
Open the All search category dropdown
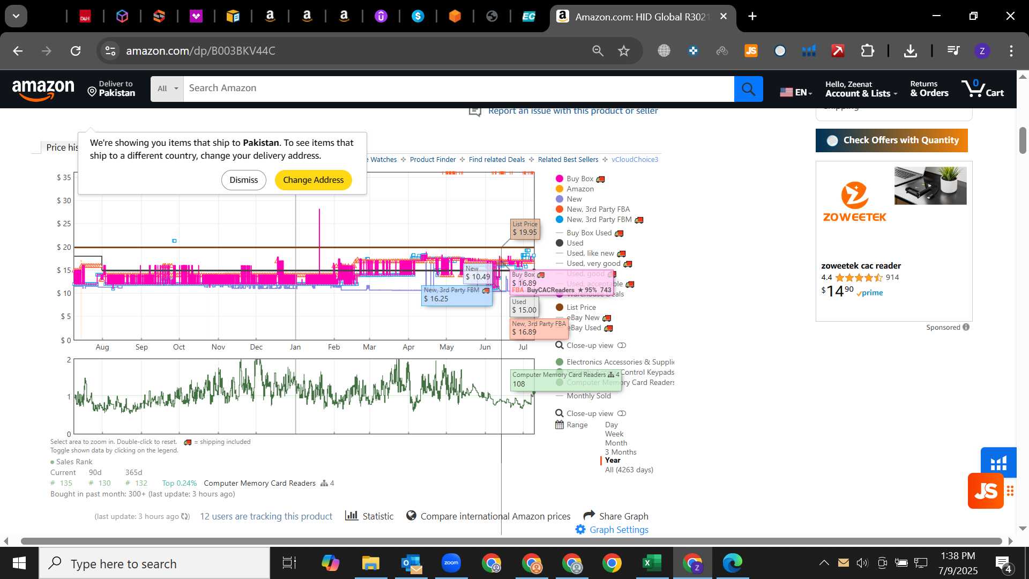167,89
